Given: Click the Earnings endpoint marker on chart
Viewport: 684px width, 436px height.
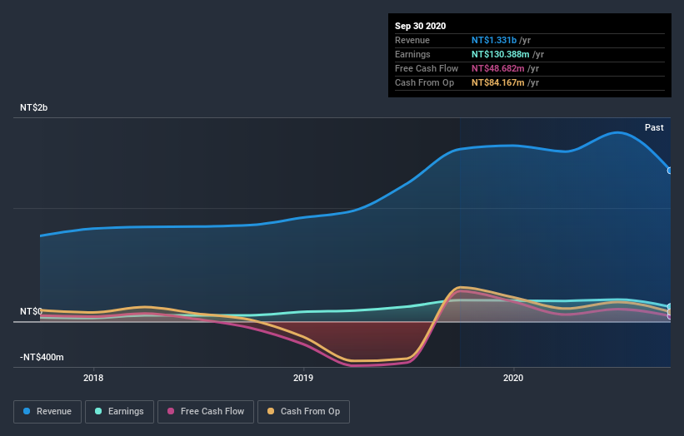Looking at the screenshot, I should [x=670, y=307].
